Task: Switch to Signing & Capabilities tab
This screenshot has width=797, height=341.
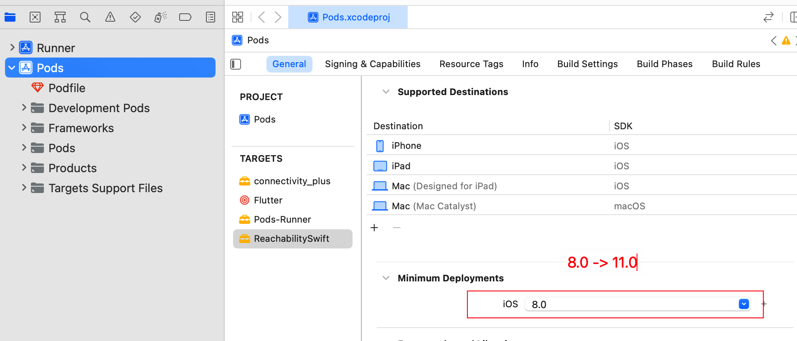Action: 373,64
